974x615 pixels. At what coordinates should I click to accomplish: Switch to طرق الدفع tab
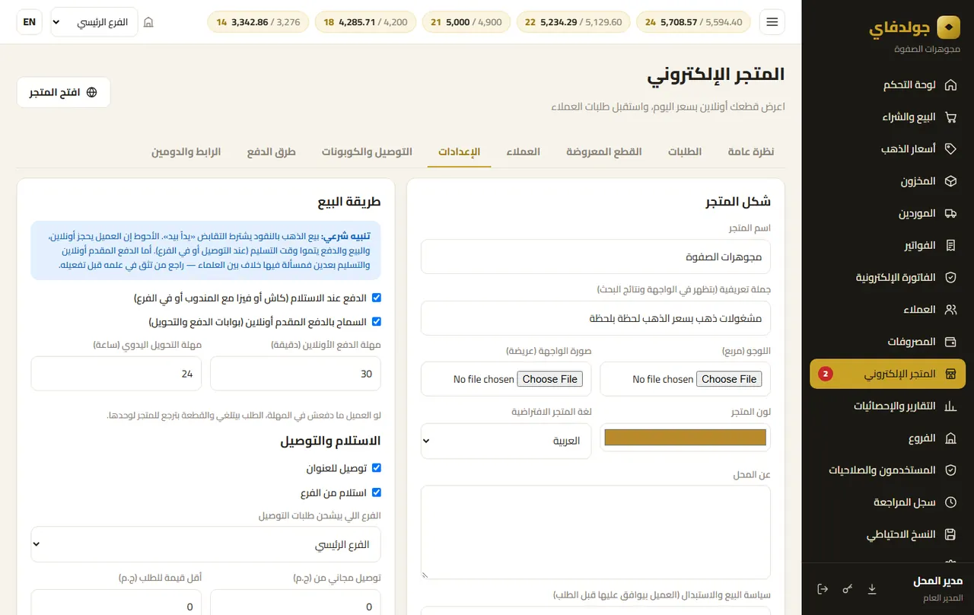click(272, 151)
